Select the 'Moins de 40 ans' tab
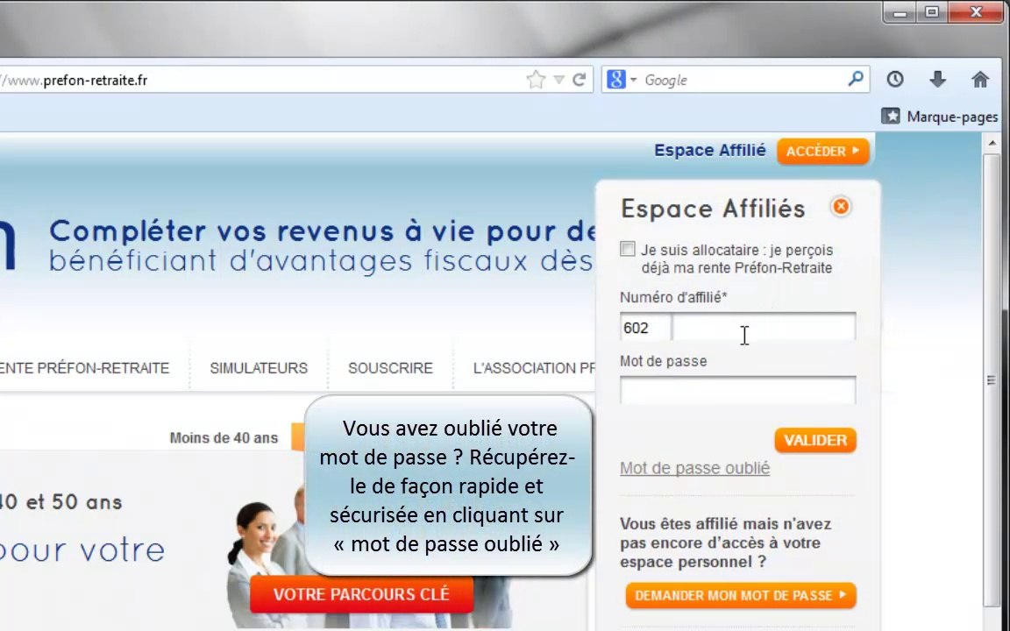 click(224, 438)
